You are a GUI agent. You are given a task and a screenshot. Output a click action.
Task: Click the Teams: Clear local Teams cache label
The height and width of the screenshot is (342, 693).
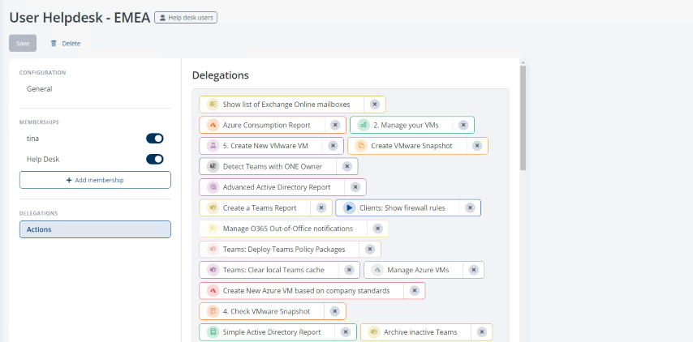coord(273,270)
